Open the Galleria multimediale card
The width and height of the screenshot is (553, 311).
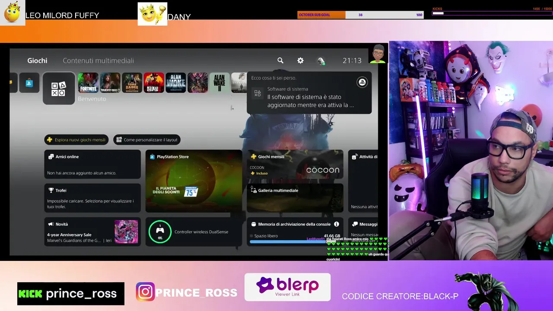tap(295, 198)
